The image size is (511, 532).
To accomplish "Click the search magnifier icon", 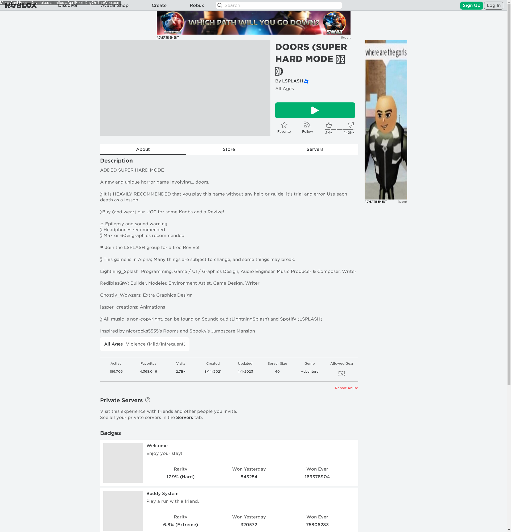I will 220,5.
